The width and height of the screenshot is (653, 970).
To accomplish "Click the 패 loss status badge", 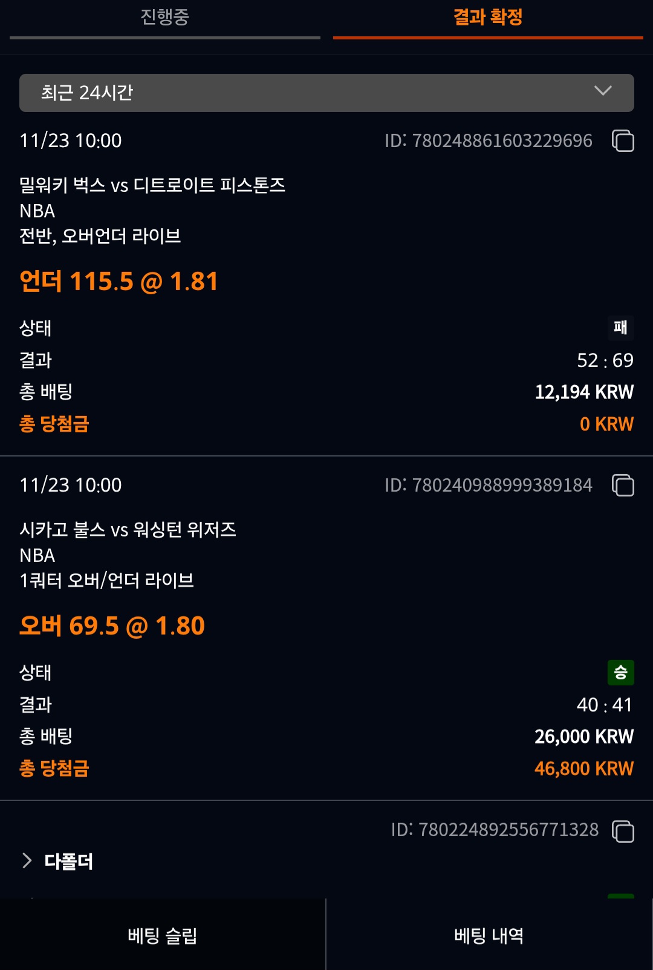I will coord(620,328).
